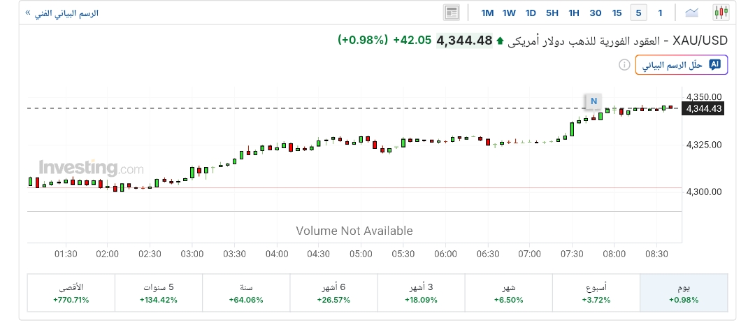Image resolution: width=755 pixels, height=325 pixels.
Task: Select the 1W timeframe interval
Action: pyautogui.click(x=509, y=13)
